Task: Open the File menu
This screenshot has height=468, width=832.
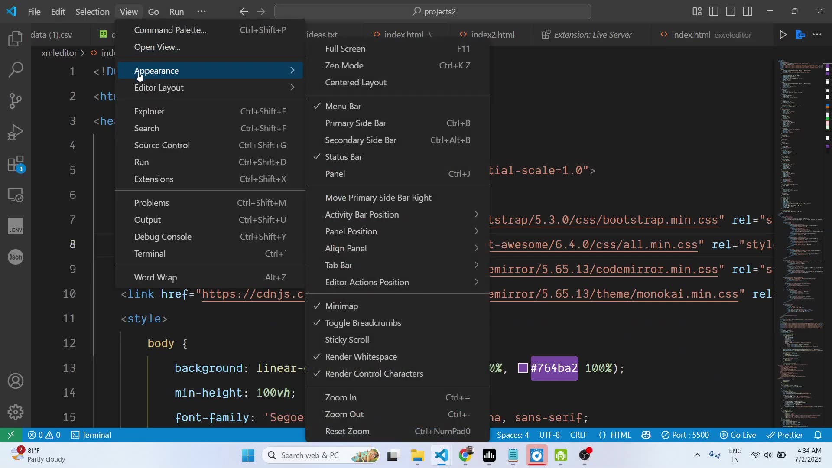Action: point(34,12)
